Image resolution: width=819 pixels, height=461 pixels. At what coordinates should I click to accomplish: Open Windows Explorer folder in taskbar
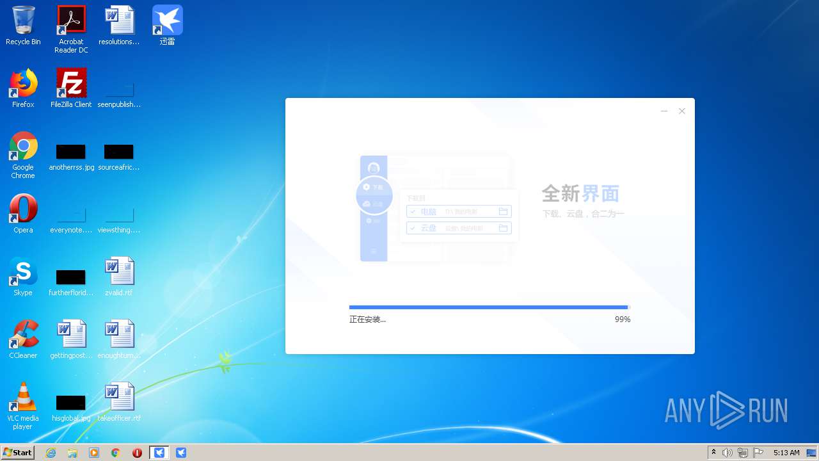pyautogui.click(x=72, y=453)
